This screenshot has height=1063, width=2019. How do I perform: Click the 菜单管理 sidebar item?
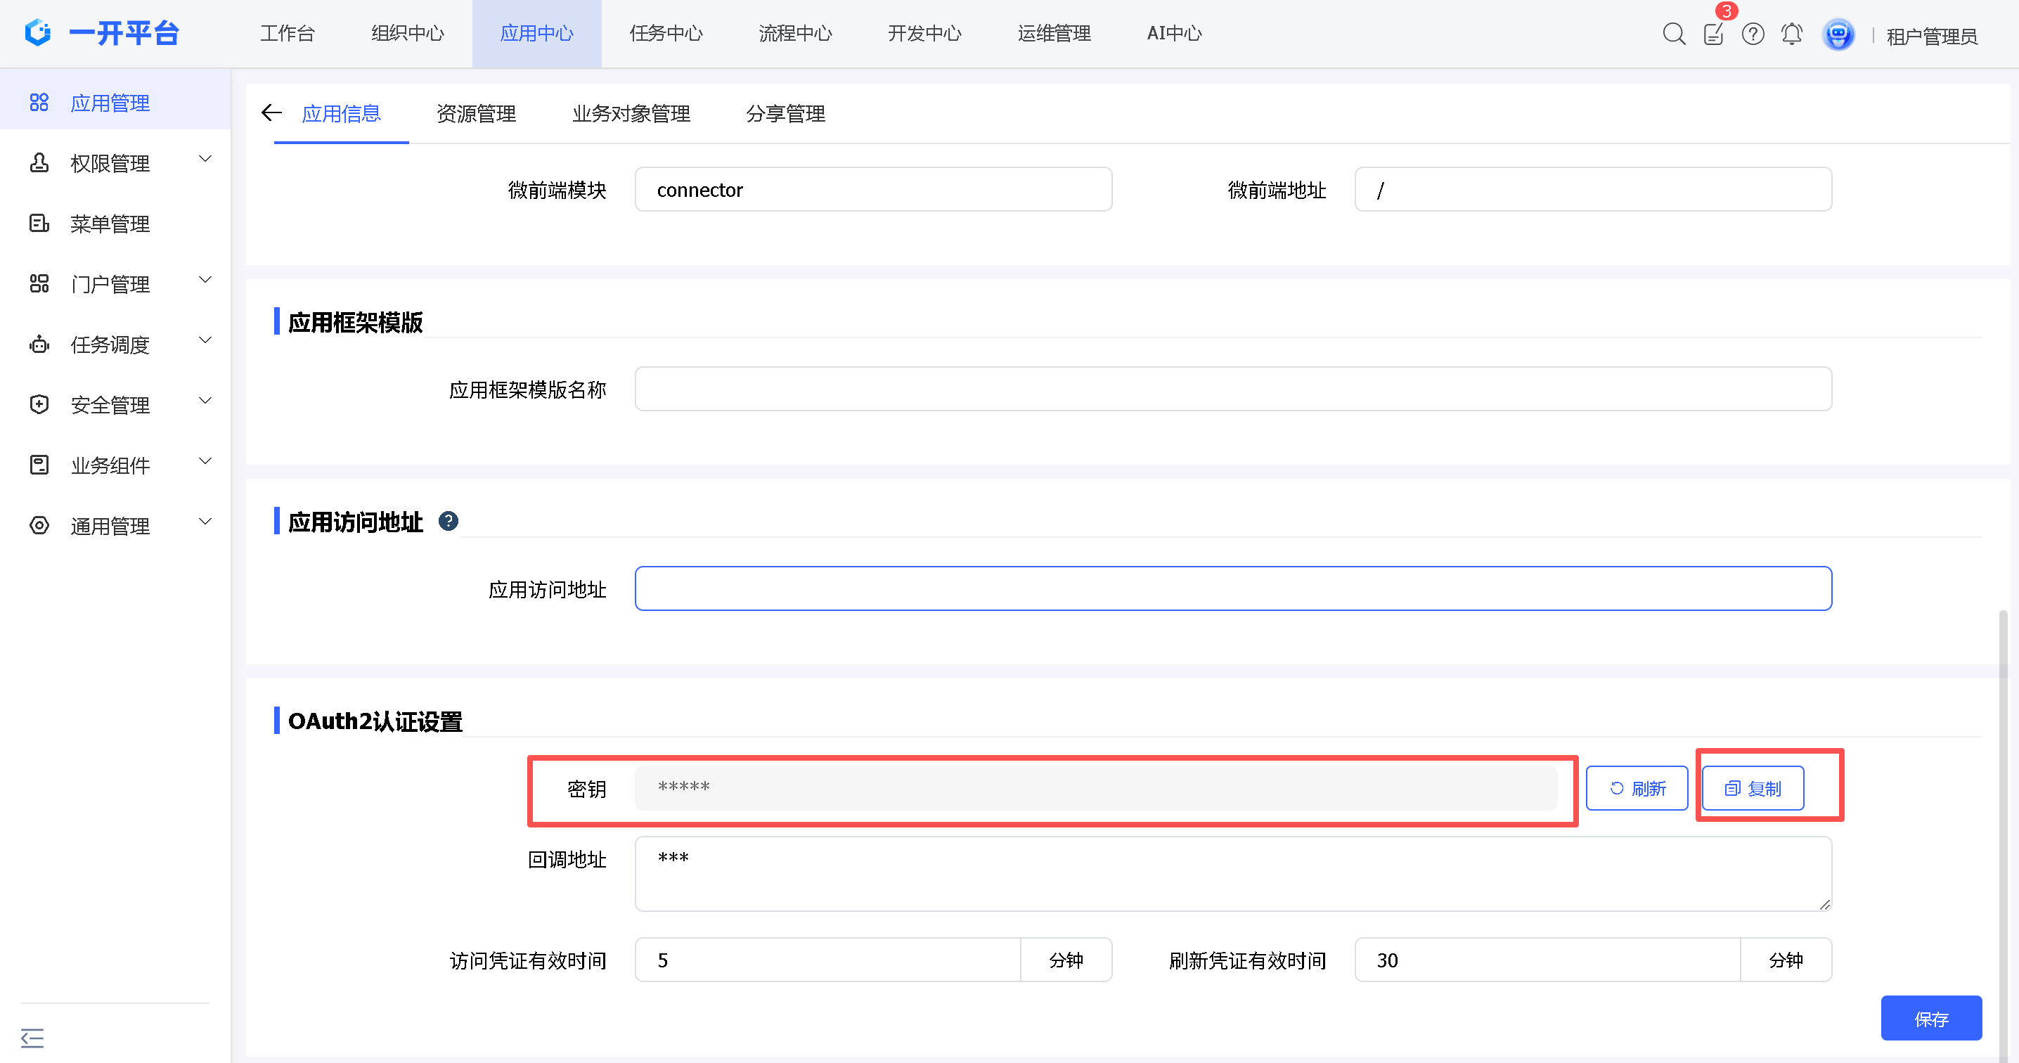110,224
